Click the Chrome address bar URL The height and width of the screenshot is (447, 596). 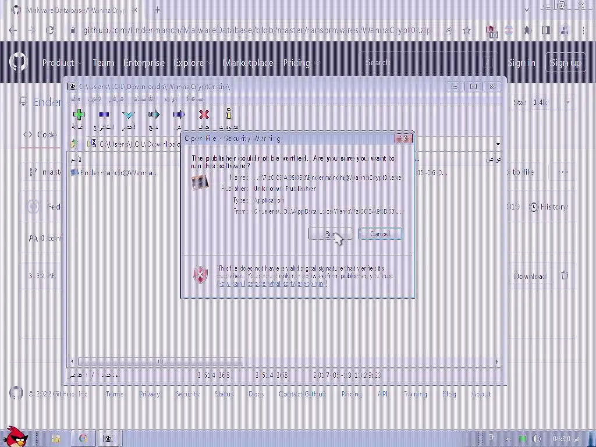[x=257, y=30]
